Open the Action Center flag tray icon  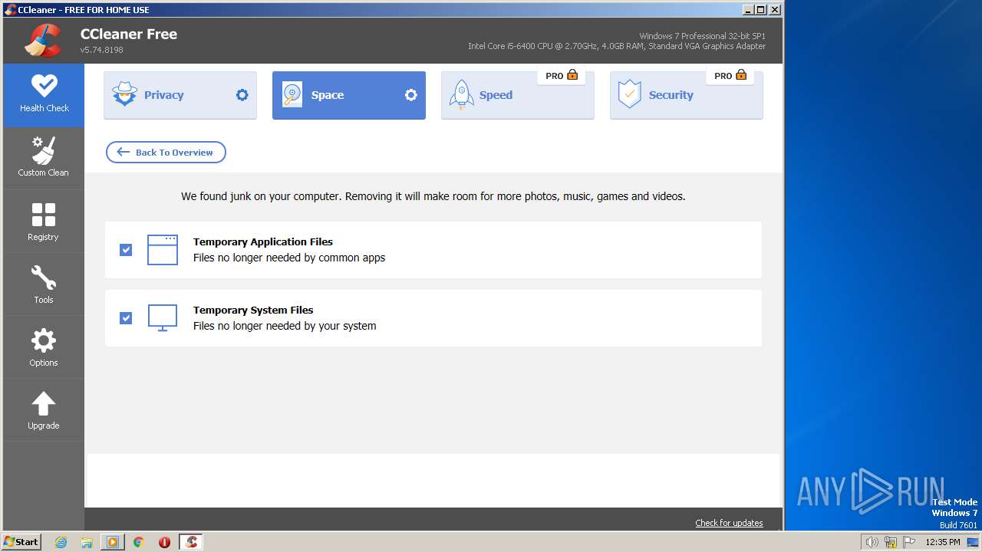tap(909, 542)
